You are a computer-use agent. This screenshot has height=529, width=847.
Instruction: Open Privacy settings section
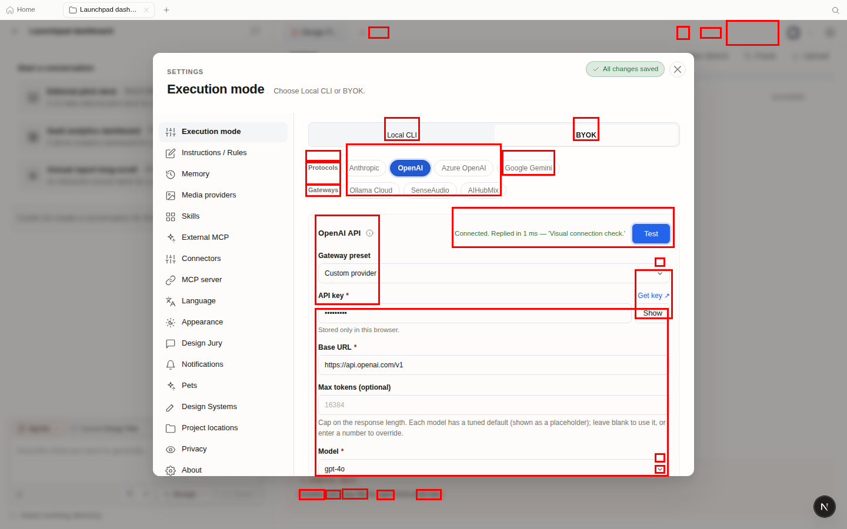point(223,449)
